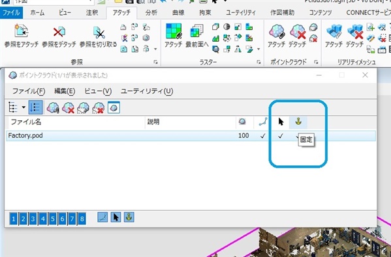Open the ラスター group dialog launcher

pyautogui.click(x=258, y=62)
